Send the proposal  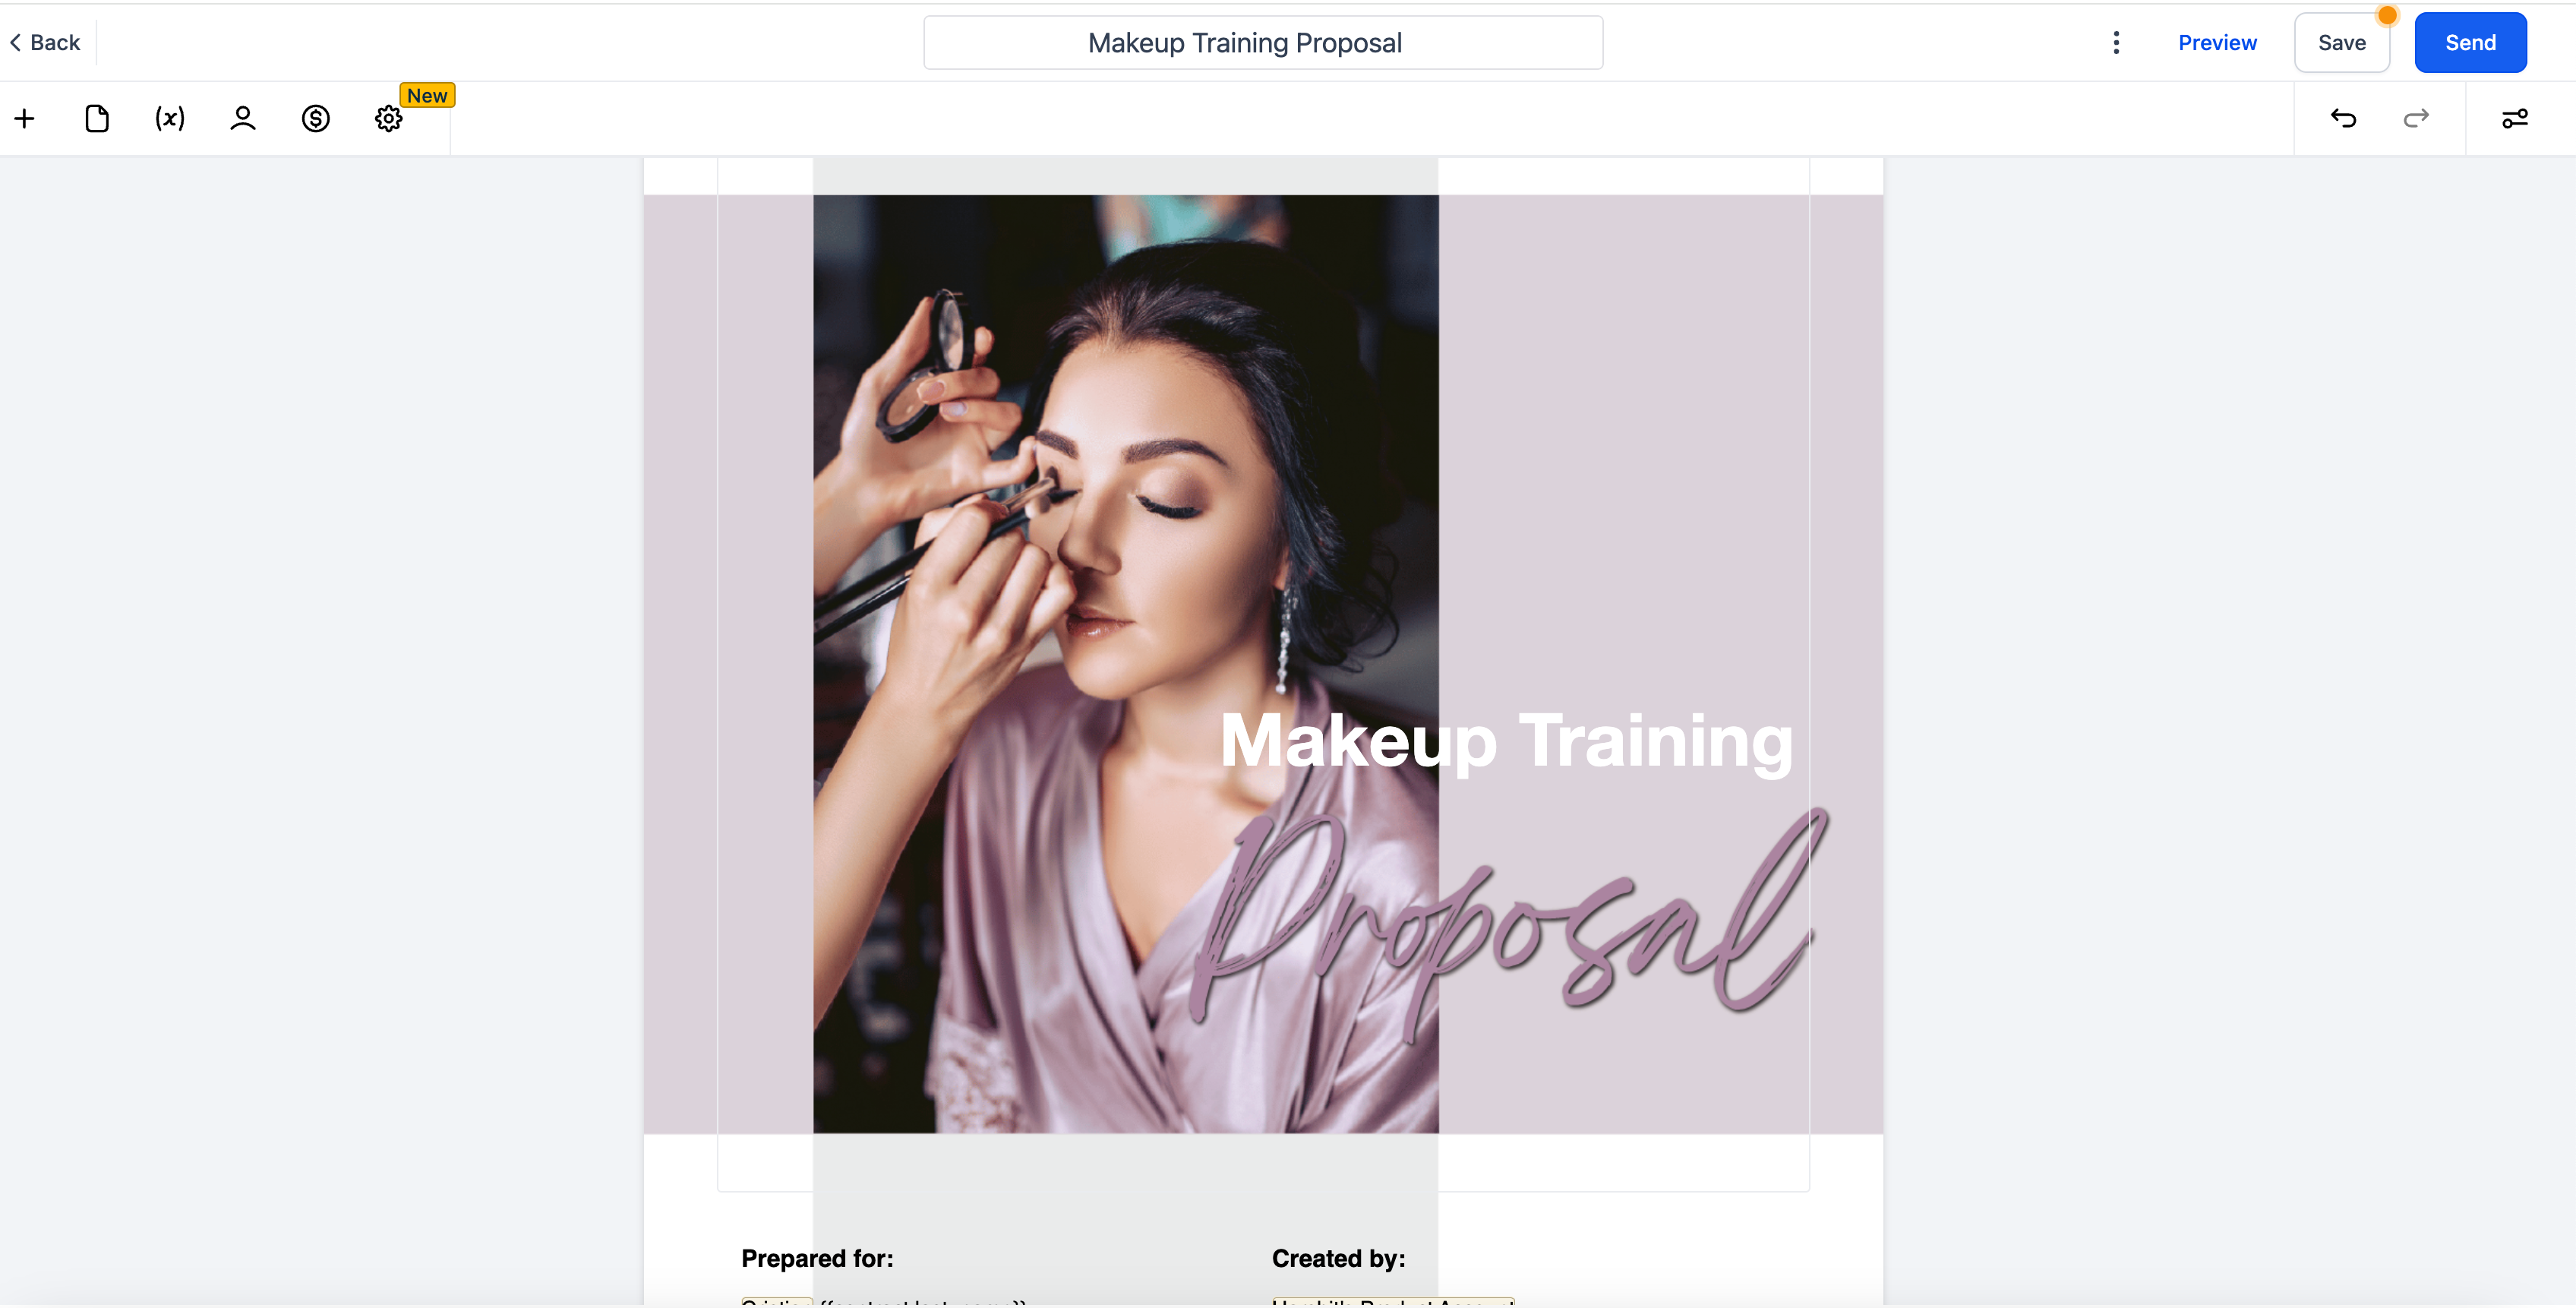pos(2470,42)
